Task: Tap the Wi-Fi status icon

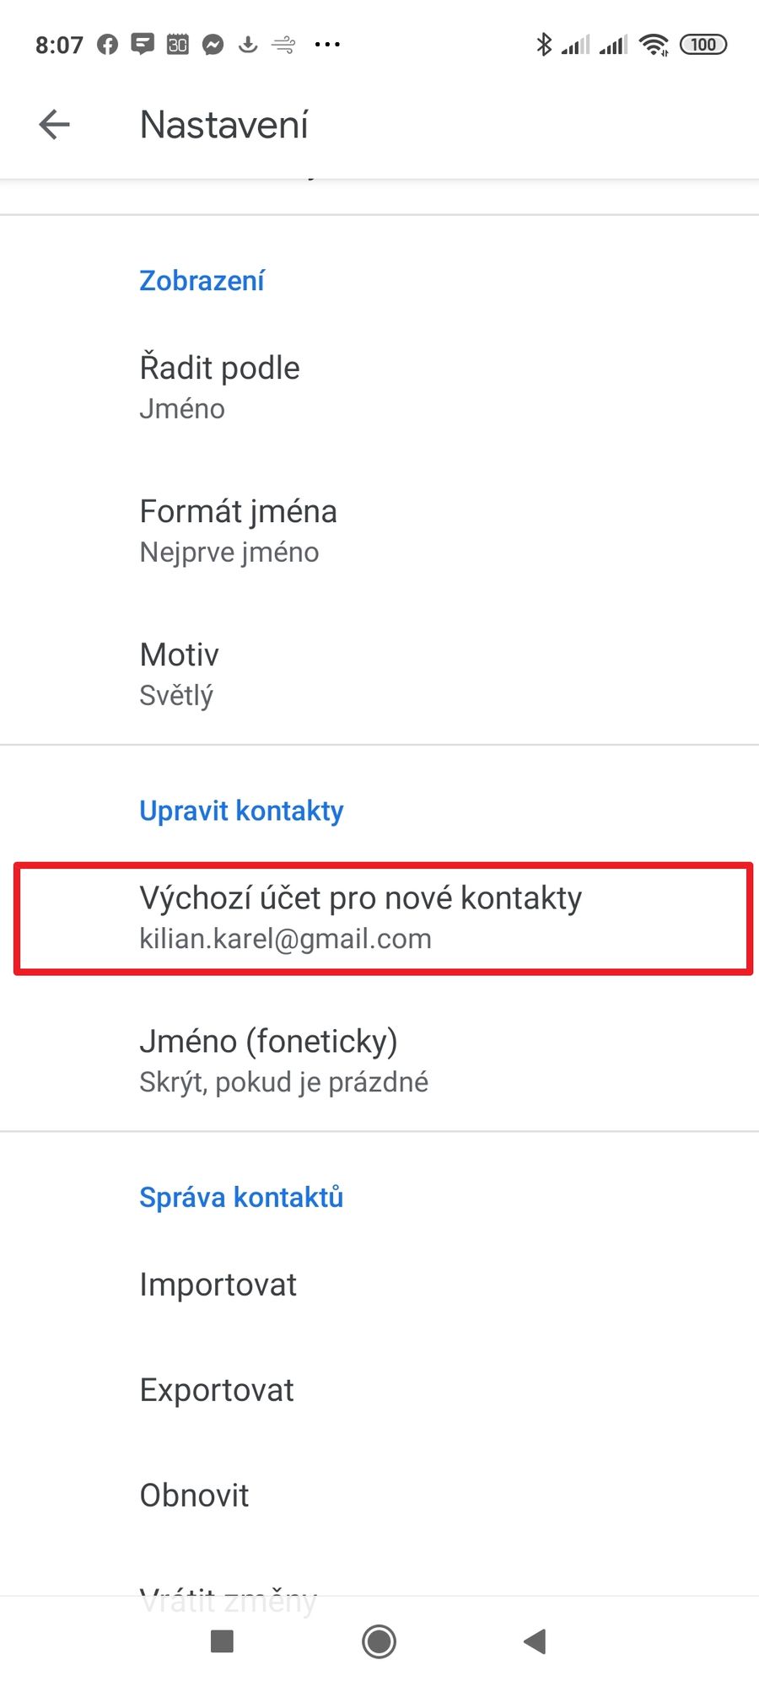Action: [x=654, y=45]
